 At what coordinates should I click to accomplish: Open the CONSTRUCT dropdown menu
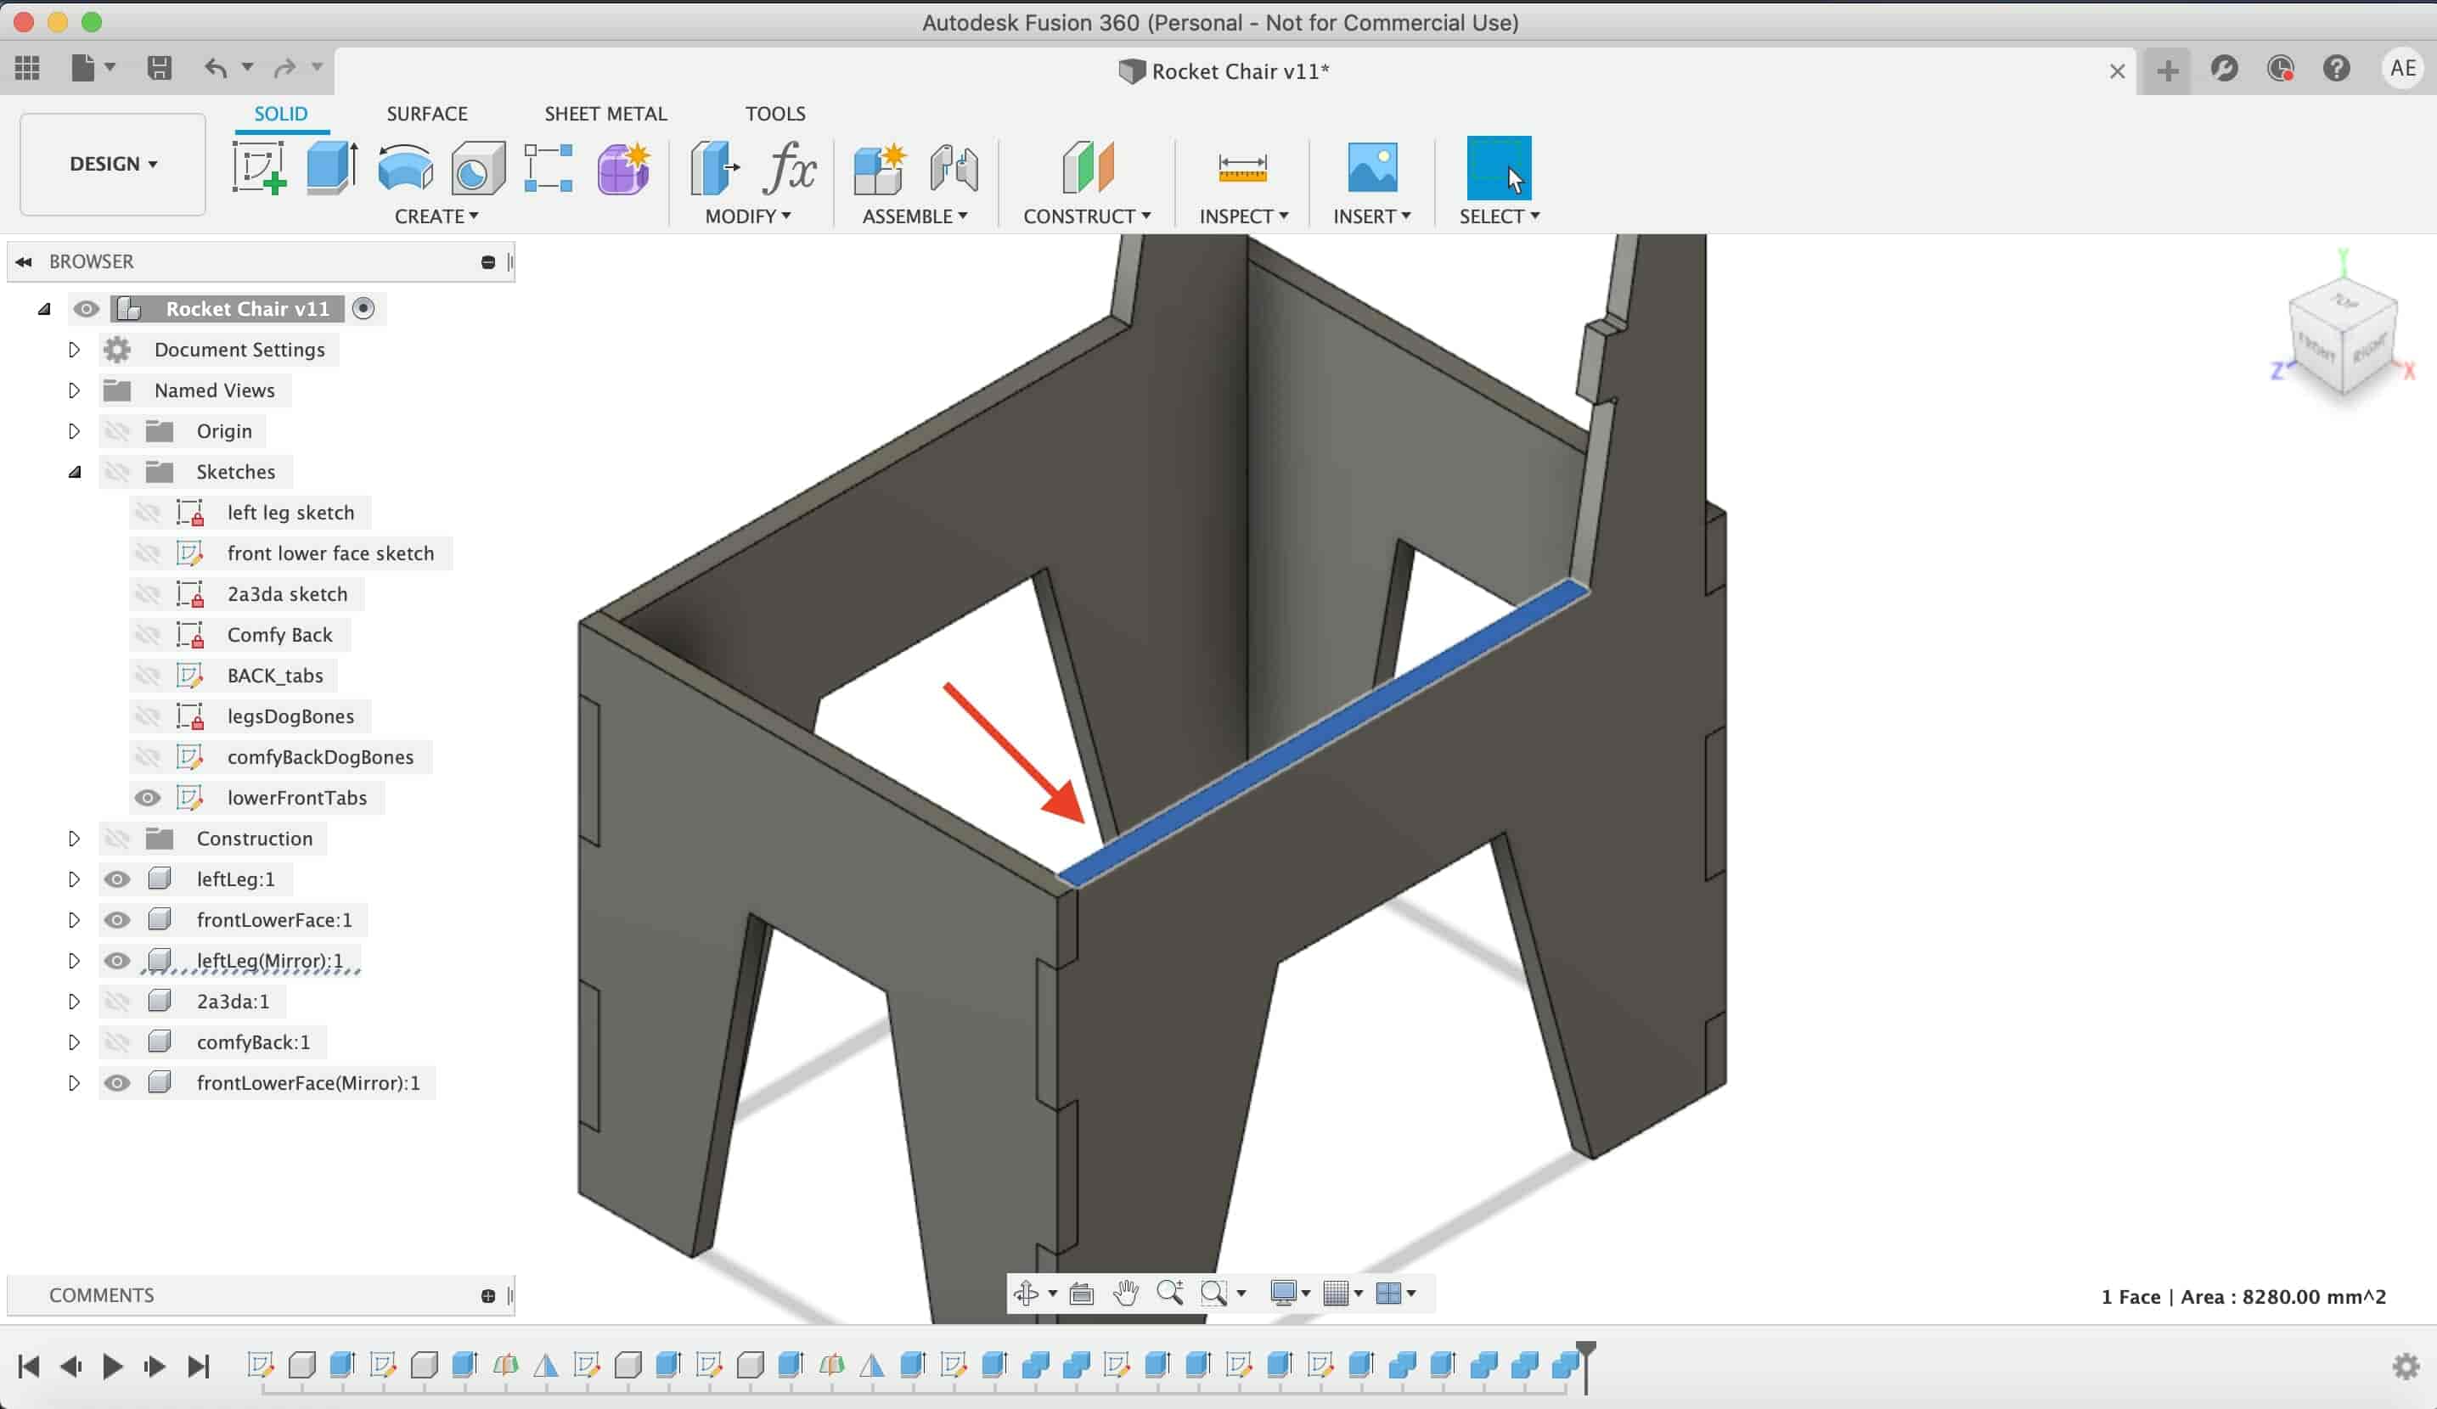[1087, 216]
